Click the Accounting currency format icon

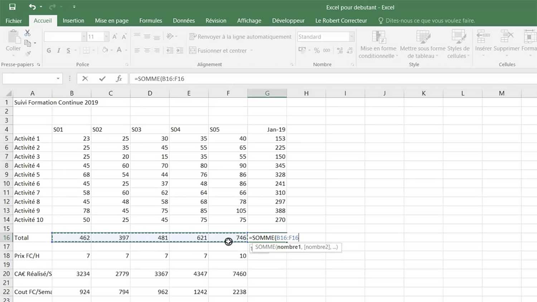point(302,50)
